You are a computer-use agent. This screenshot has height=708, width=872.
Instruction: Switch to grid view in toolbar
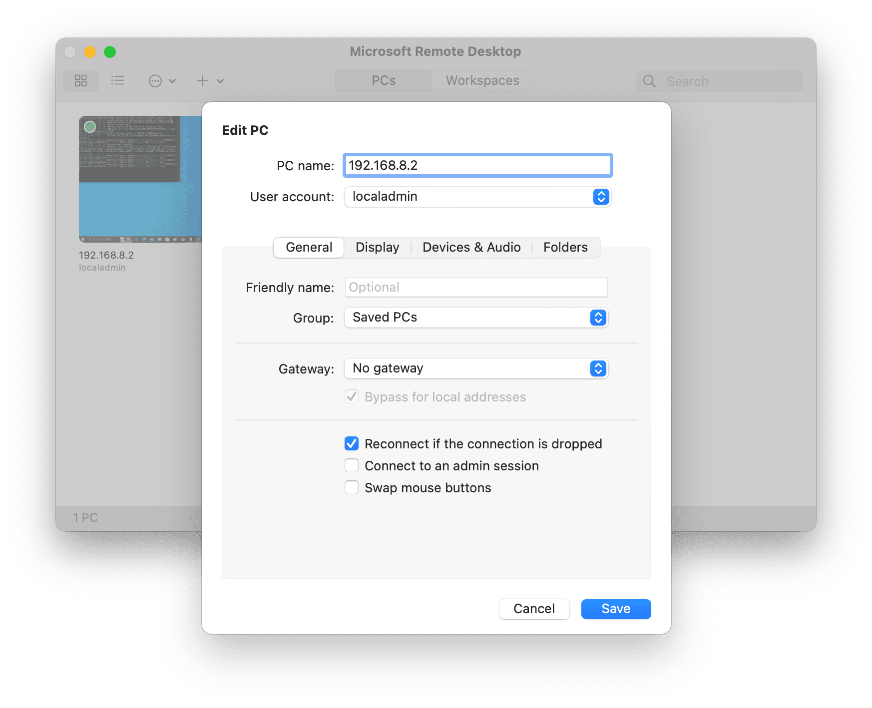(81, 81)
